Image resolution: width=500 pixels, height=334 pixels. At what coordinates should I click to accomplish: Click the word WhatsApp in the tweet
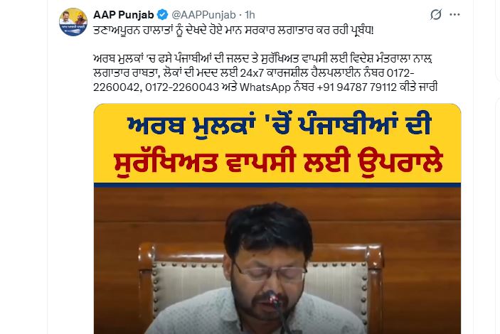265,87
